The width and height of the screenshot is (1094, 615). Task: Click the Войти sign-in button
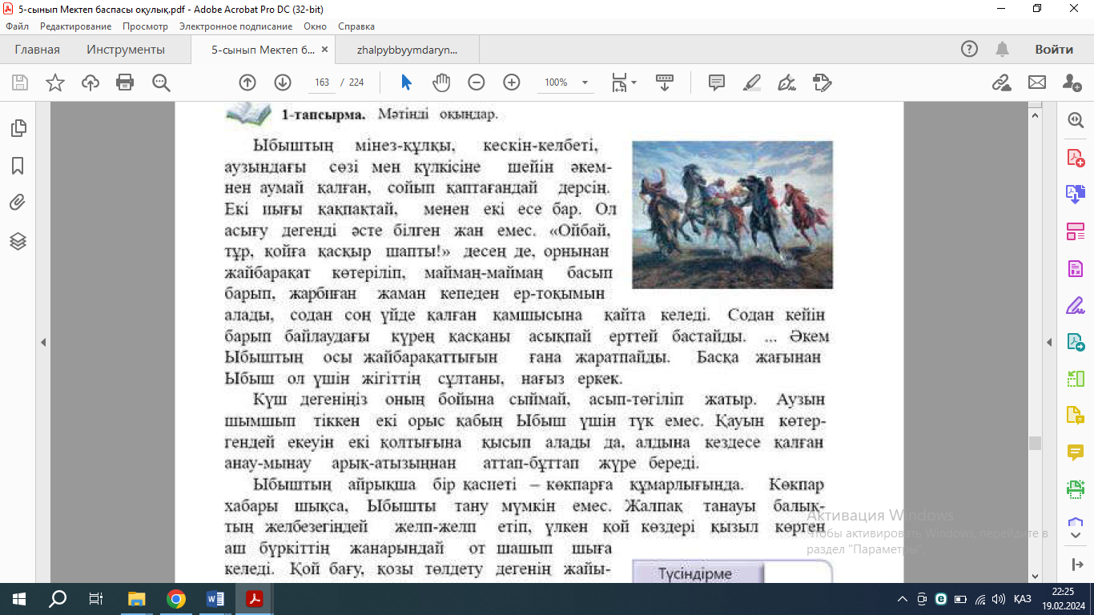point(1053,50)
